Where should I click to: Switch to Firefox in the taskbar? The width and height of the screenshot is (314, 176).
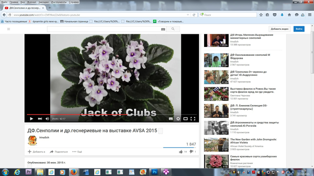(74, 172)
